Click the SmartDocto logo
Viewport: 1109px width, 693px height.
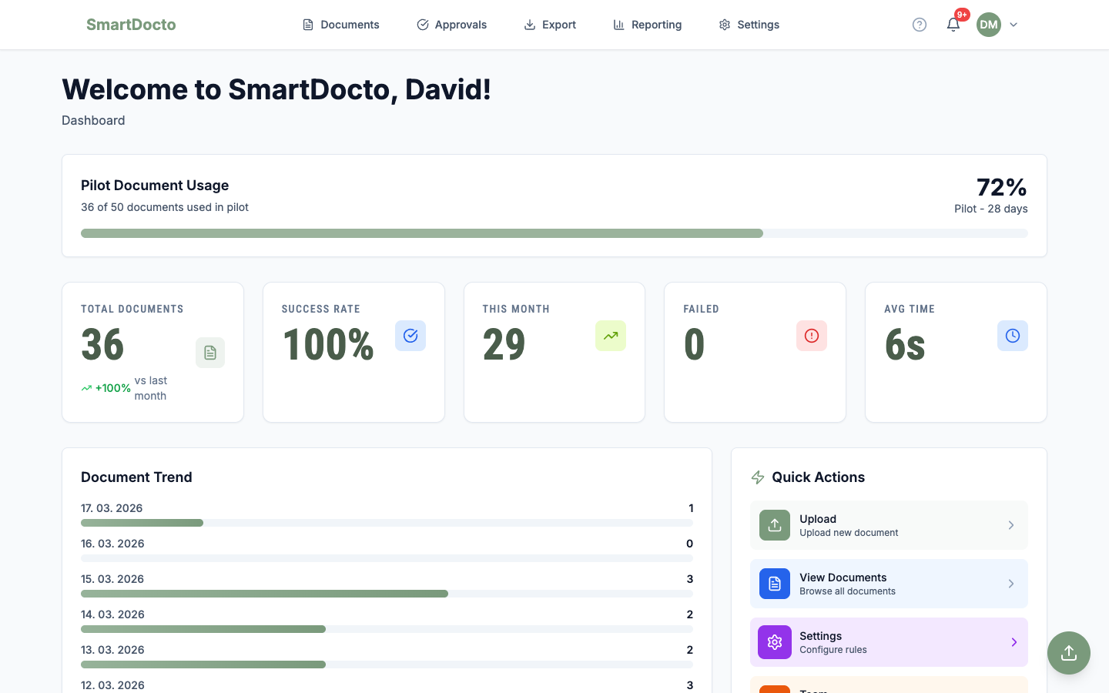[131, 24]
